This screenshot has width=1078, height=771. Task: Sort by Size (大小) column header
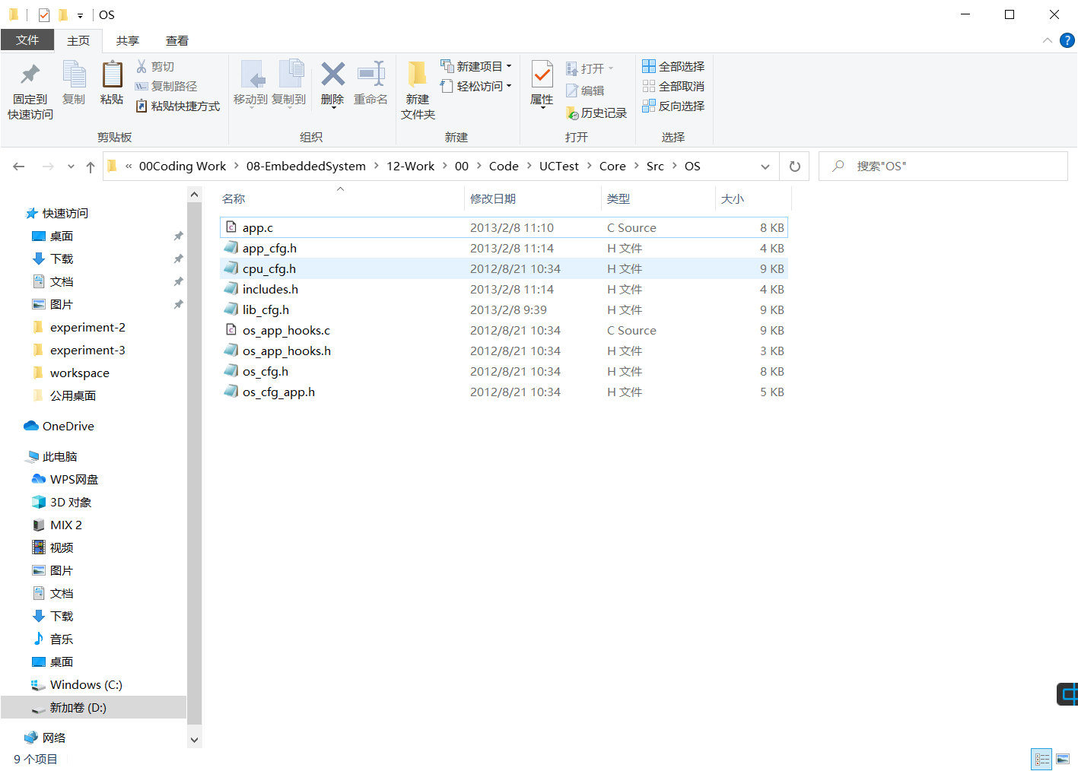pyautogui.click(x=753, y=198)
